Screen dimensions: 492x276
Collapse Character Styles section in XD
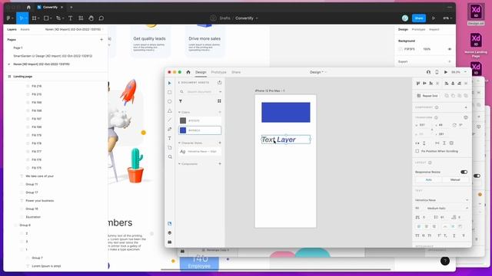coord(179,143)
